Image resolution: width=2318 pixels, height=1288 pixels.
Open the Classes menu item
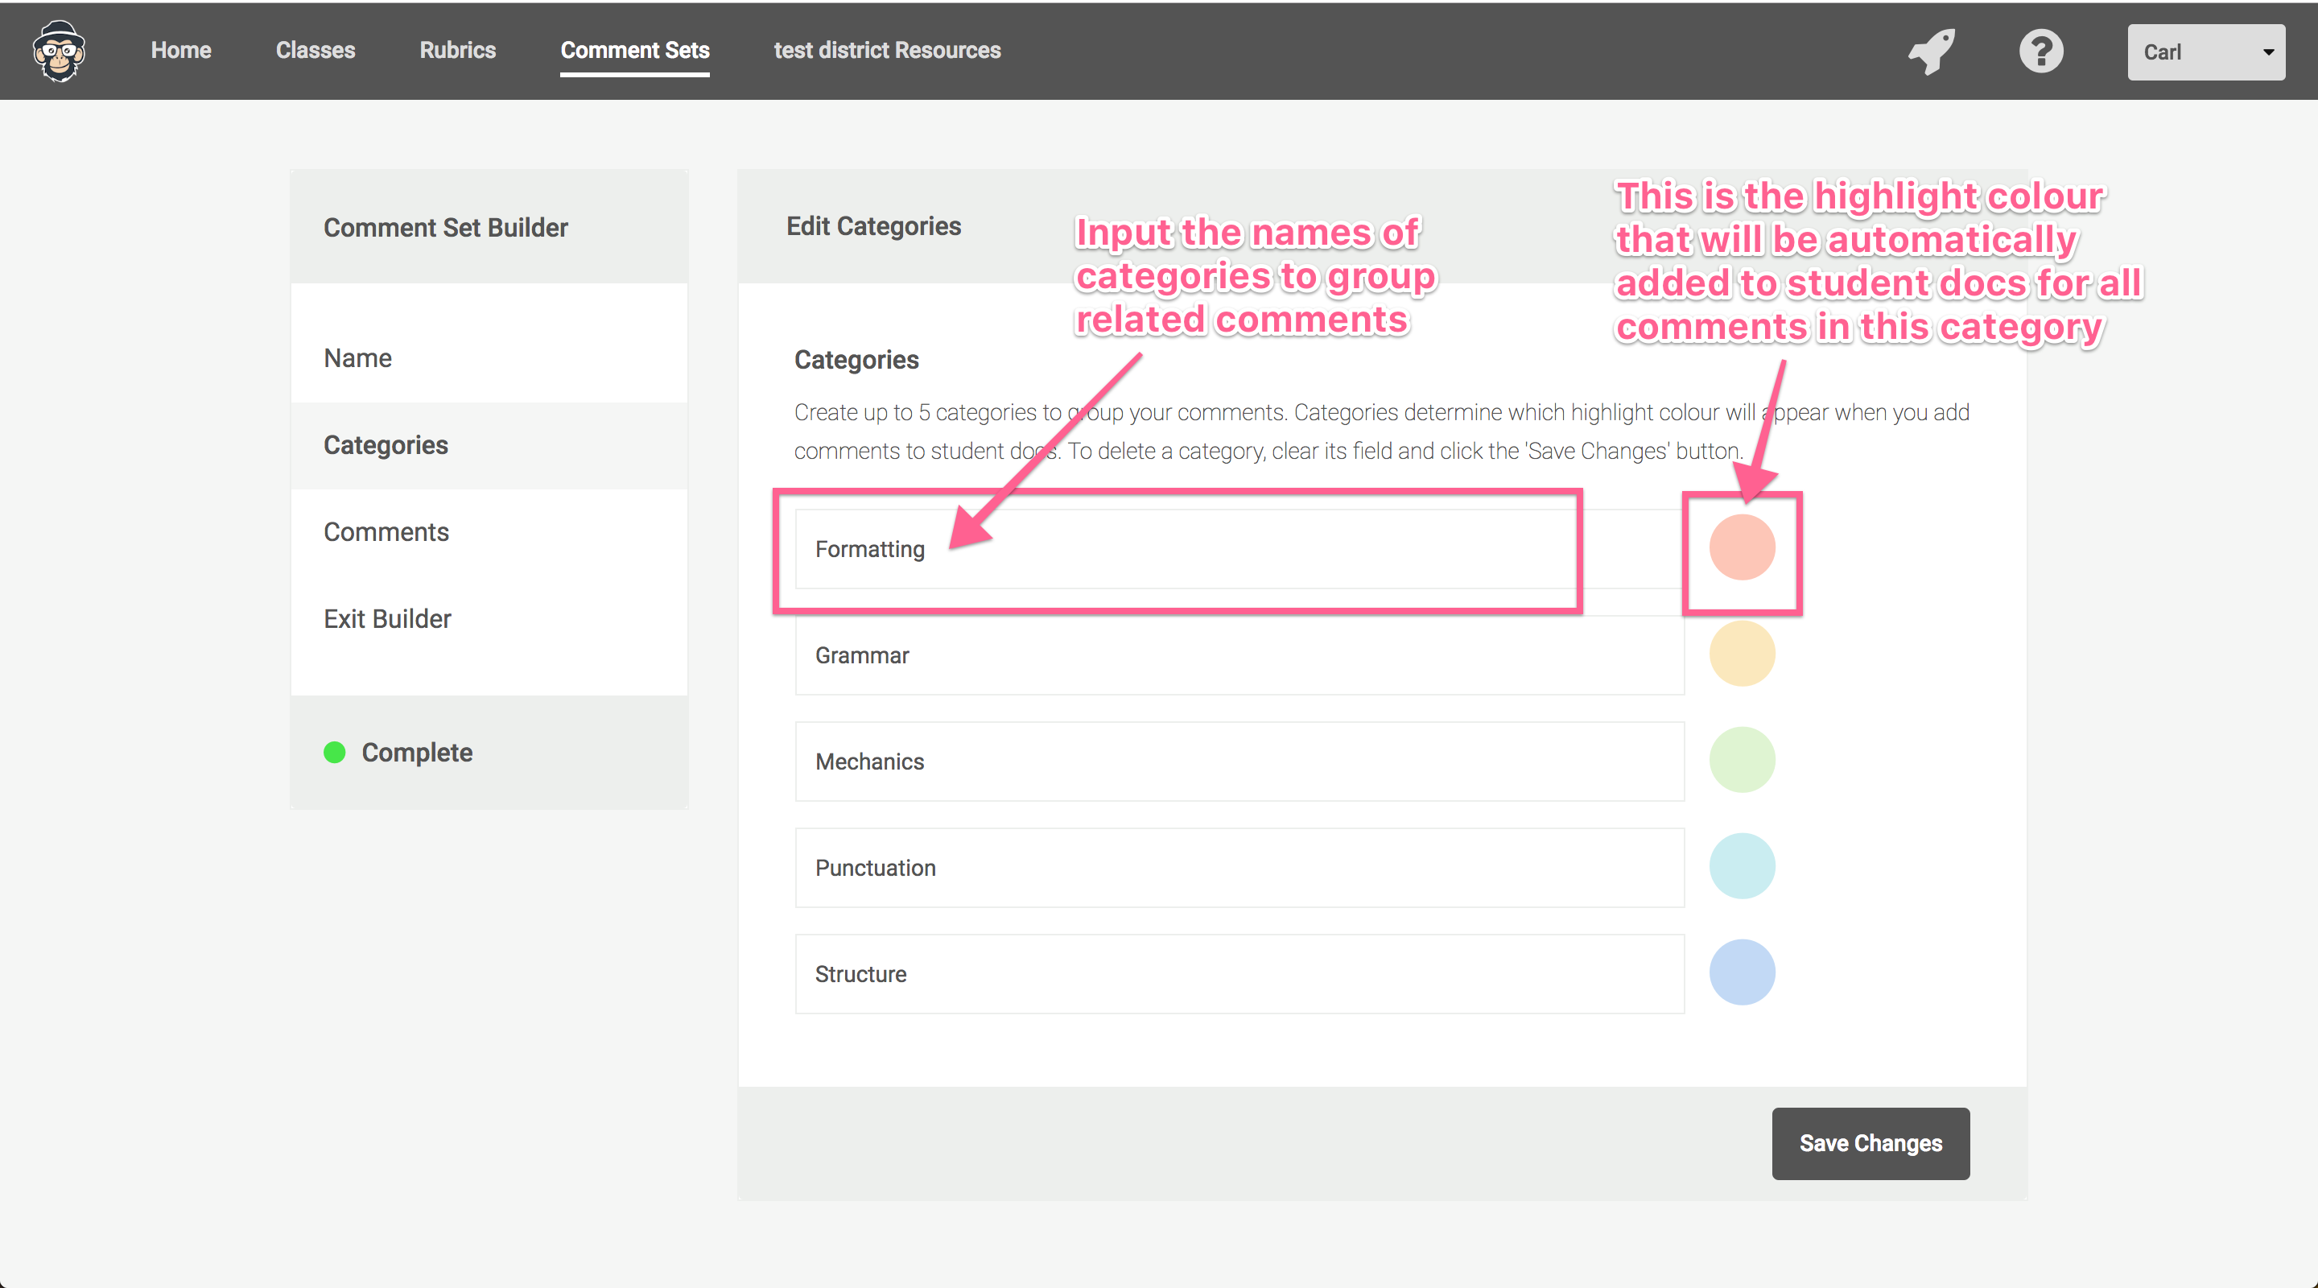[x=315, y=51]
